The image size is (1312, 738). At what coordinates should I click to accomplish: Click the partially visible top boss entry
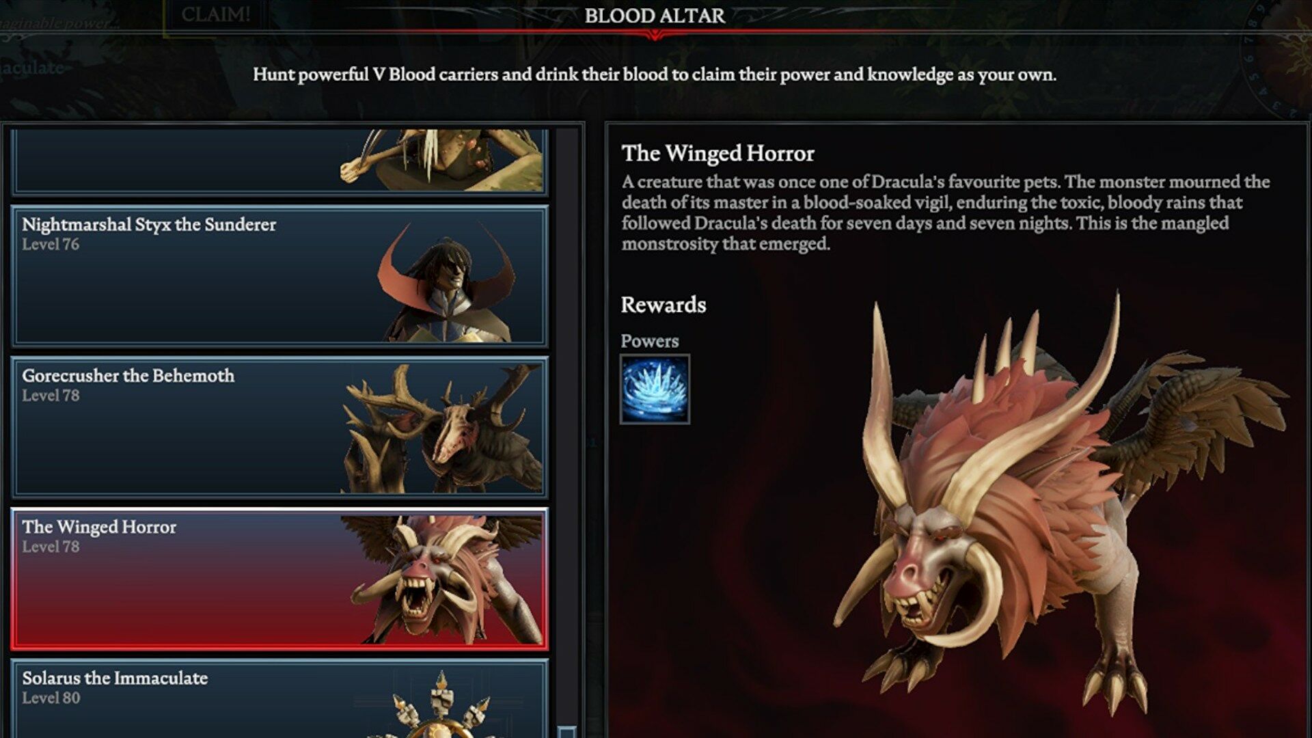coord(279,161)
